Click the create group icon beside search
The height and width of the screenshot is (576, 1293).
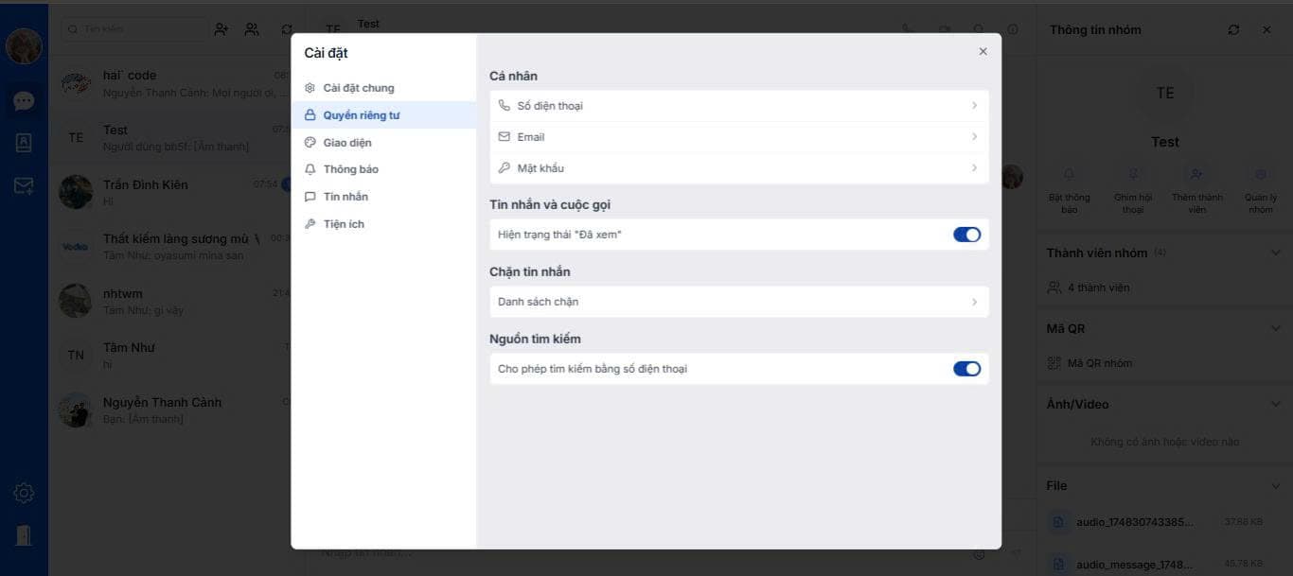point(252,29)
